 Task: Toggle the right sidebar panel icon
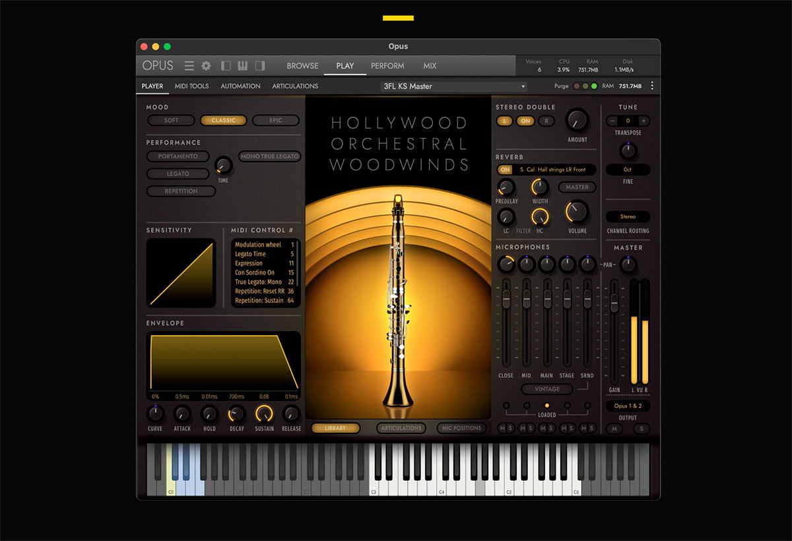pyautogui.click(x=259, y=65)
